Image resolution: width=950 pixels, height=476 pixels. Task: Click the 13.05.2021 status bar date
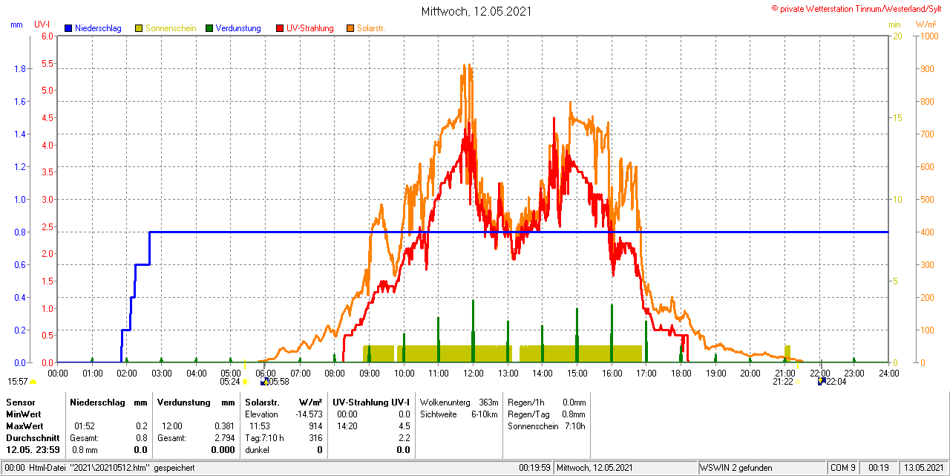(x=923, y=468)
